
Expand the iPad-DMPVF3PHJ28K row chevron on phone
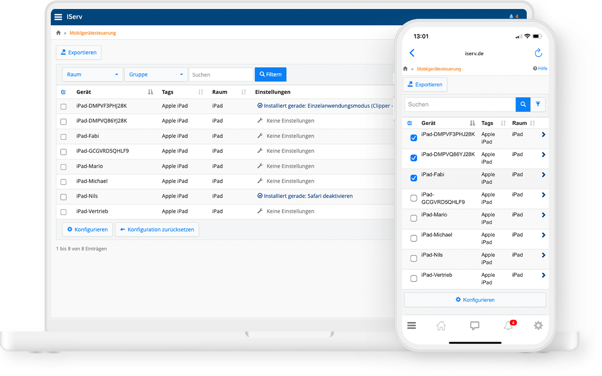pos(544,135)
